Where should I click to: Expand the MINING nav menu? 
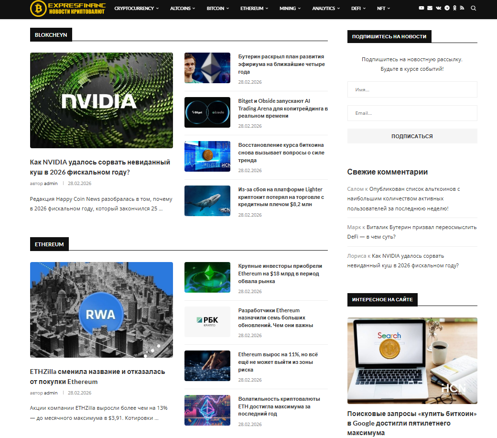point(290,8)
